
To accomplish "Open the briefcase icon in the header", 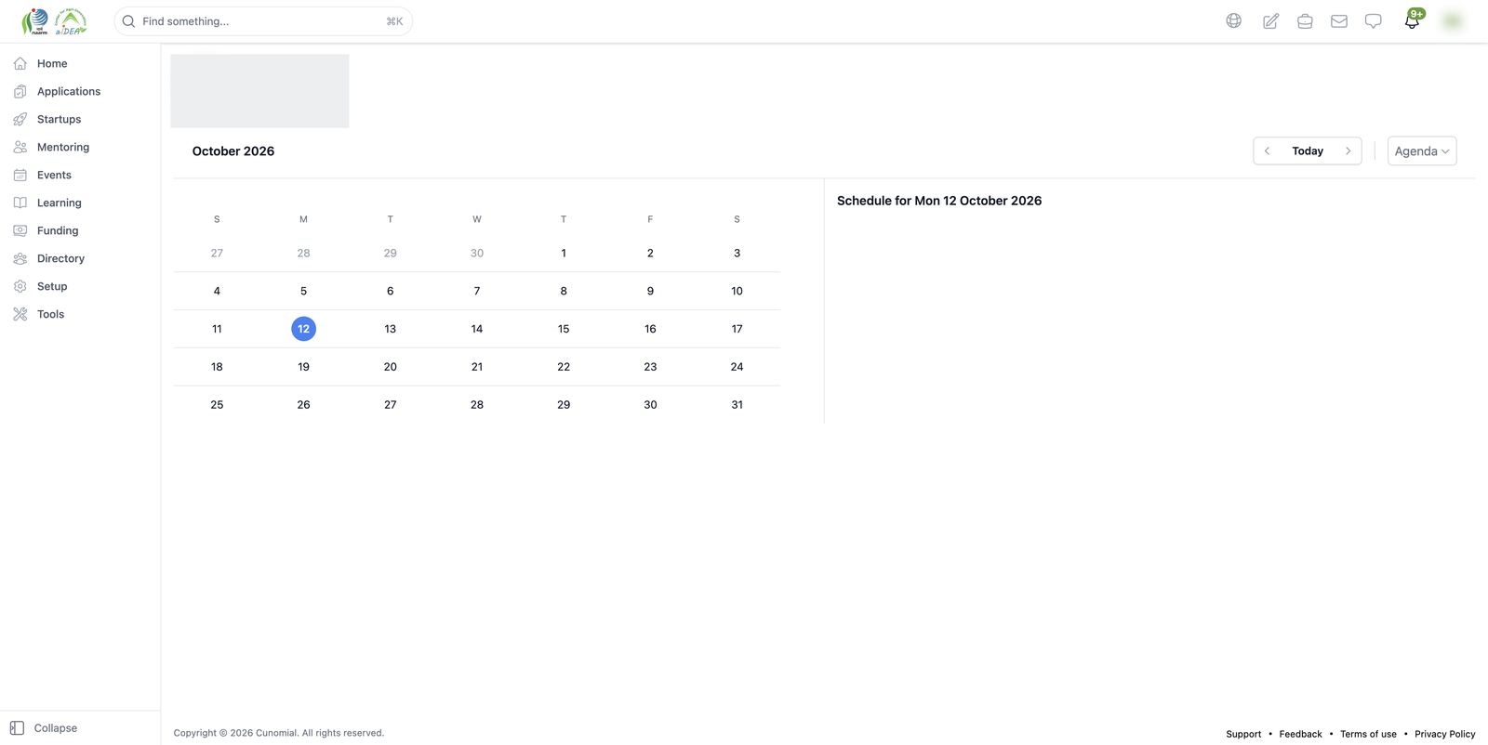I will 1305,20.
